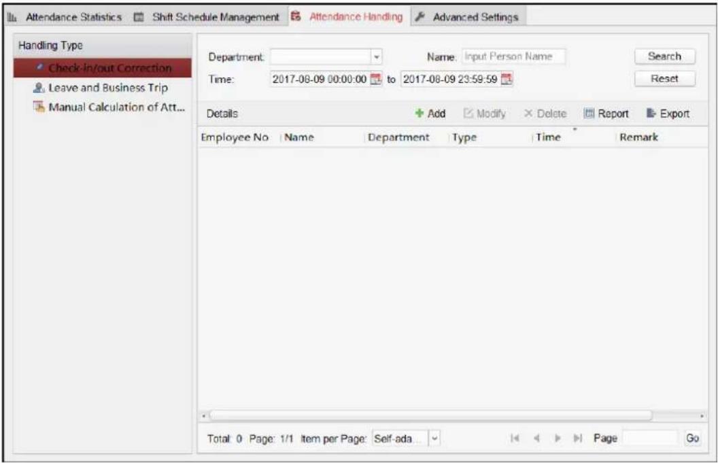
Task: Go to the next page
Action: (558, 439)
